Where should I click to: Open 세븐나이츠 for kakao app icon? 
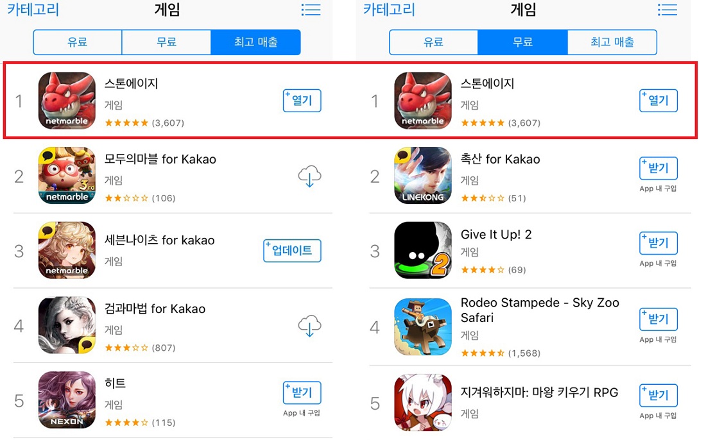pos(67,250)
